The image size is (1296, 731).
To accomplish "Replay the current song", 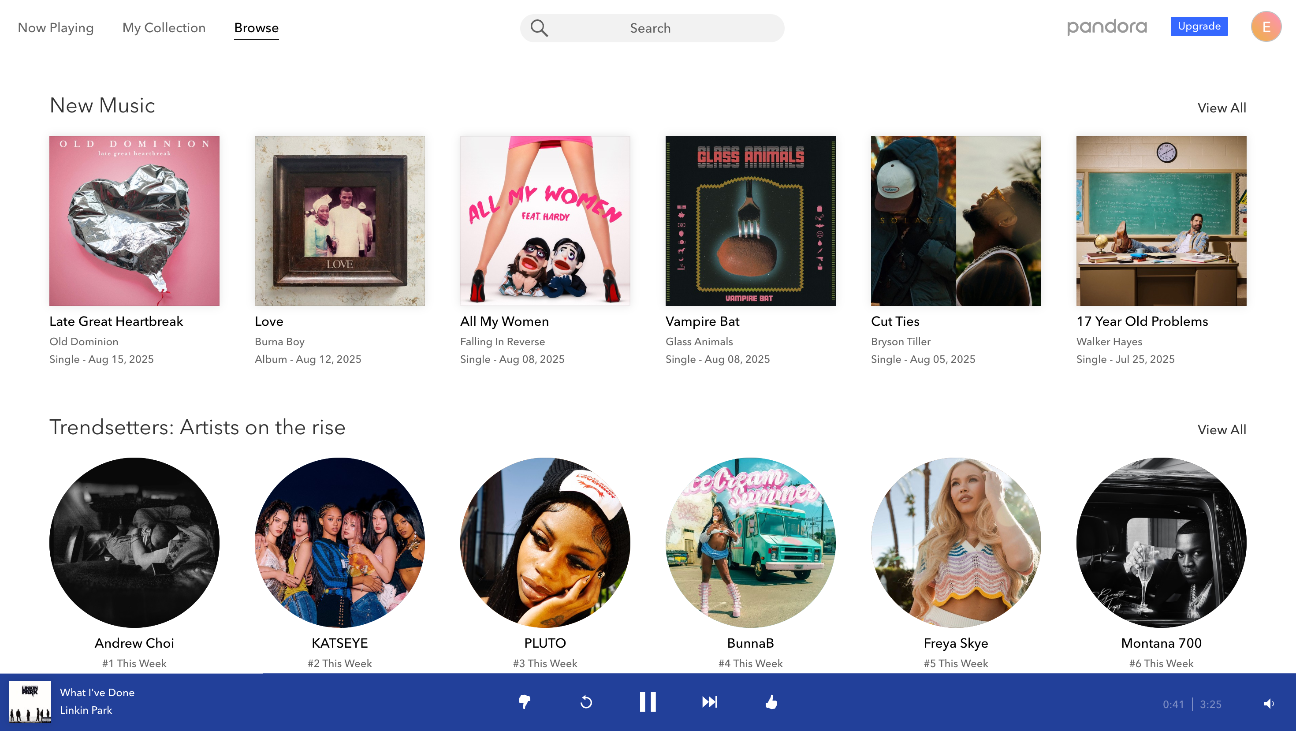I will click(587, 702).
